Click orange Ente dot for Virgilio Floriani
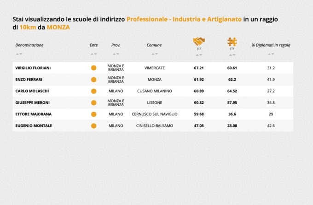The width and height of the screenshot is (313, 205). [93, 68]
